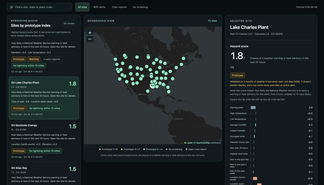Click the Open crew report legend icon
The image size is (324, 185).
(186, 149)
